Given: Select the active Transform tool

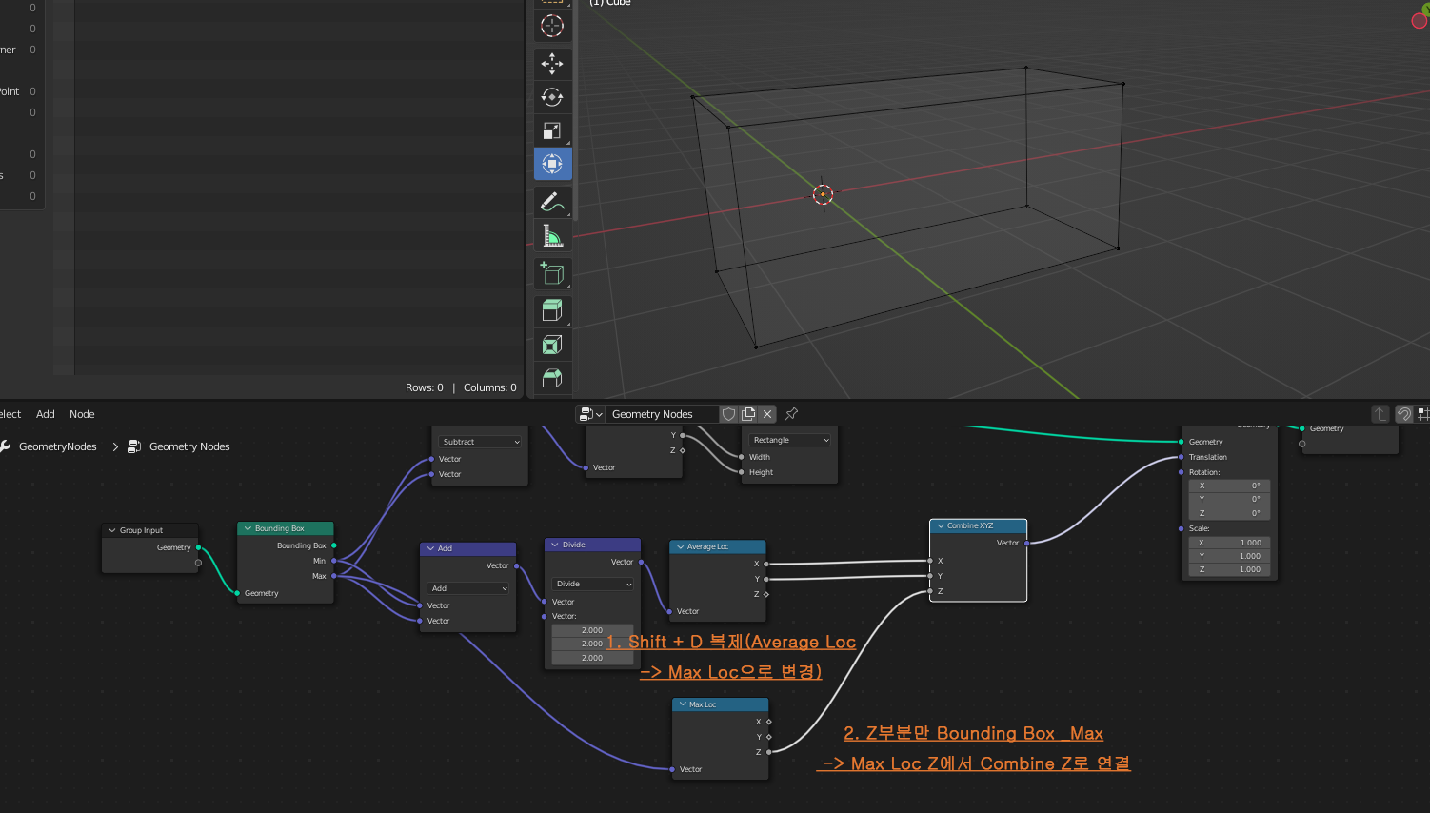Looking at the screenshot, I should click(x=552, y=164).
